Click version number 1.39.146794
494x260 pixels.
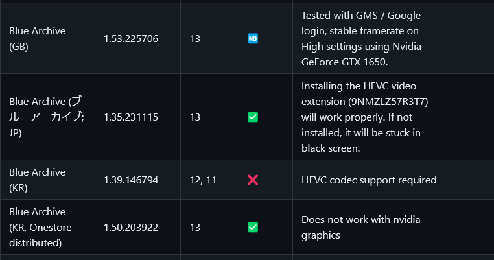[x=131, y=180]
